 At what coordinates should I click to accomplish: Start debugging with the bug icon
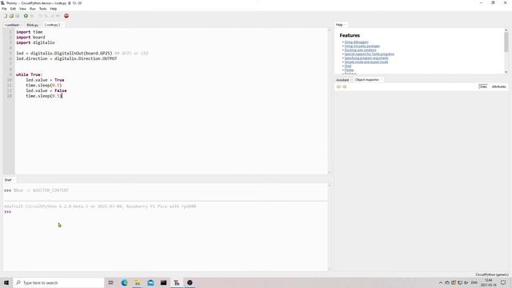click(32, 16)
